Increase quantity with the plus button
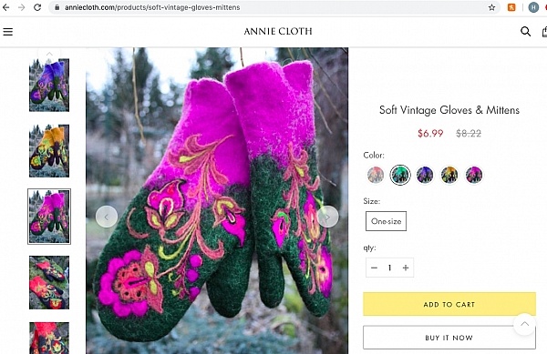This screenshot has height=354, width=547. click(406, 268)
